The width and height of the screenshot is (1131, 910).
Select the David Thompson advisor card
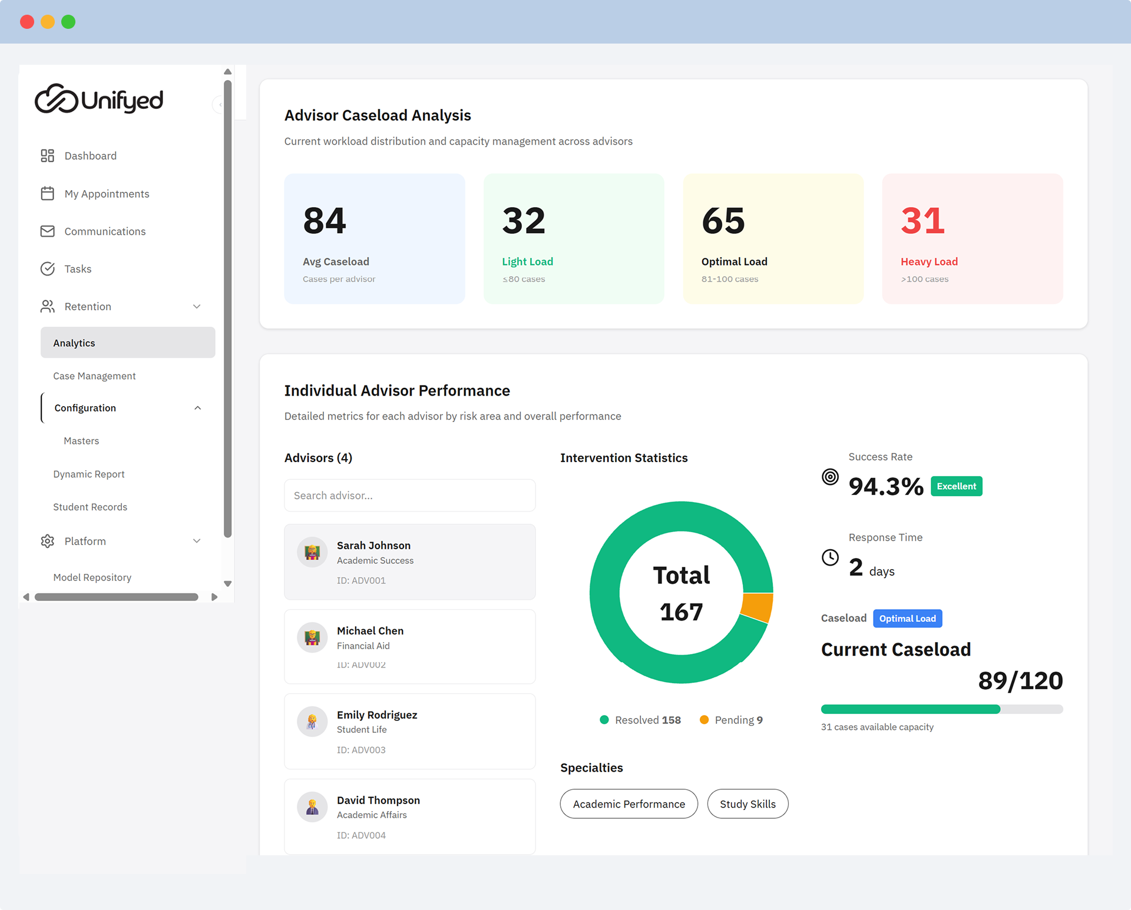point(410,816)
